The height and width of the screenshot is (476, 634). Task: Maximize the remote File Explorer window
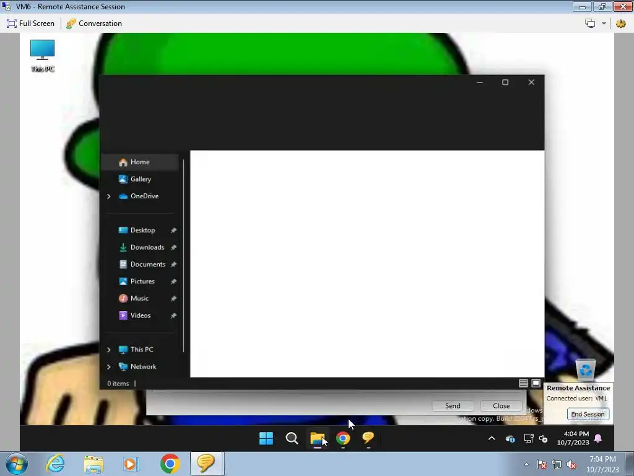point(505,82)
